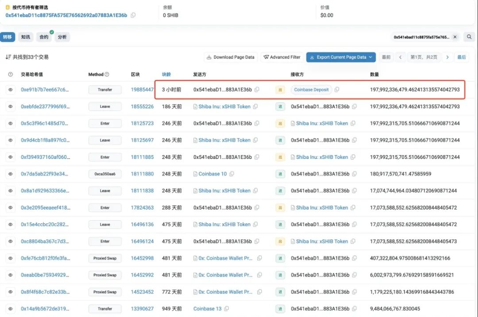Image resolution: width=478 pixels, height=317 pixels.
Task: Preview transaction 0x14a9b5672de319 eye icon
Action: click(10, 309)
